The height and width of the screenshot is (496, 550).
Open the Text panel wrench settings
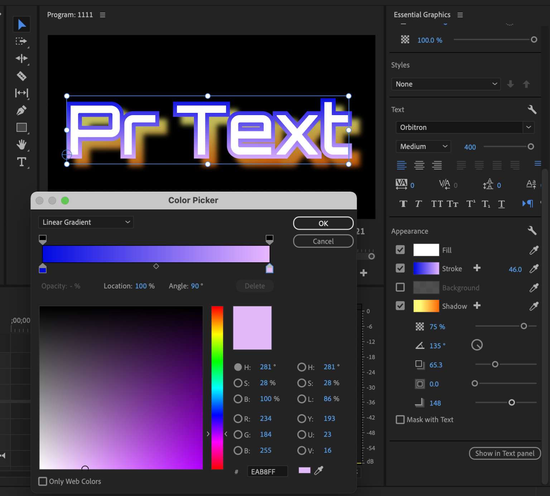tap(532, 110)
